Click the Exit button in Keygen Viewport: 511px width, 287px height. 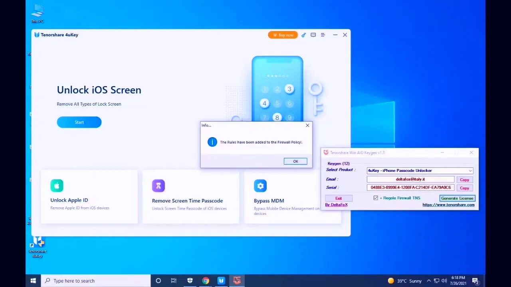[x=339, y=198]
